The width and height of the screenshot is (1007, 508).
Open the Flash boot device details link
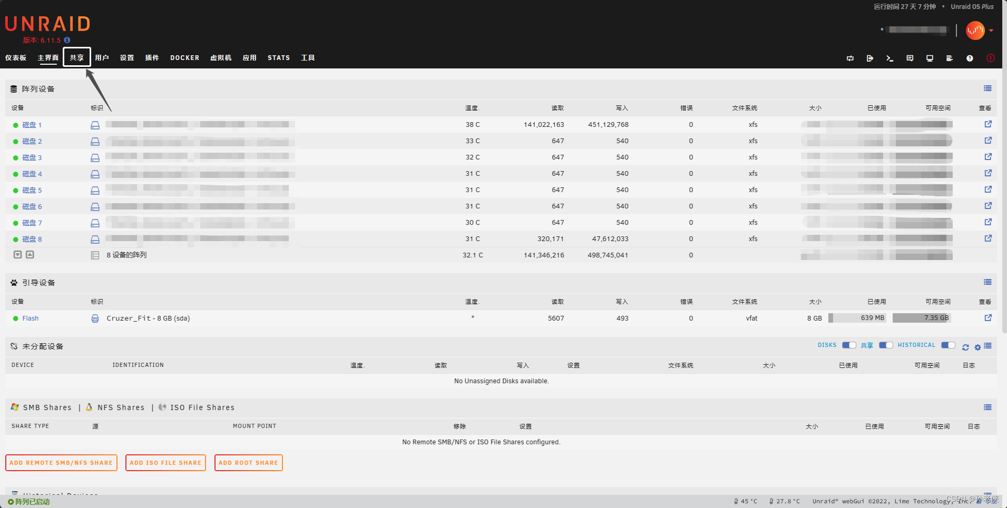(989, 318)
